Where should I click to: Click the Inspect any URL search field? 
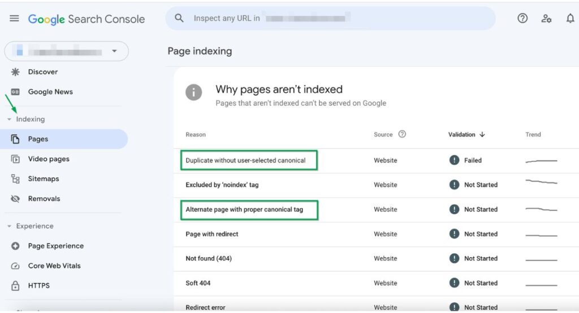(330, 18)
